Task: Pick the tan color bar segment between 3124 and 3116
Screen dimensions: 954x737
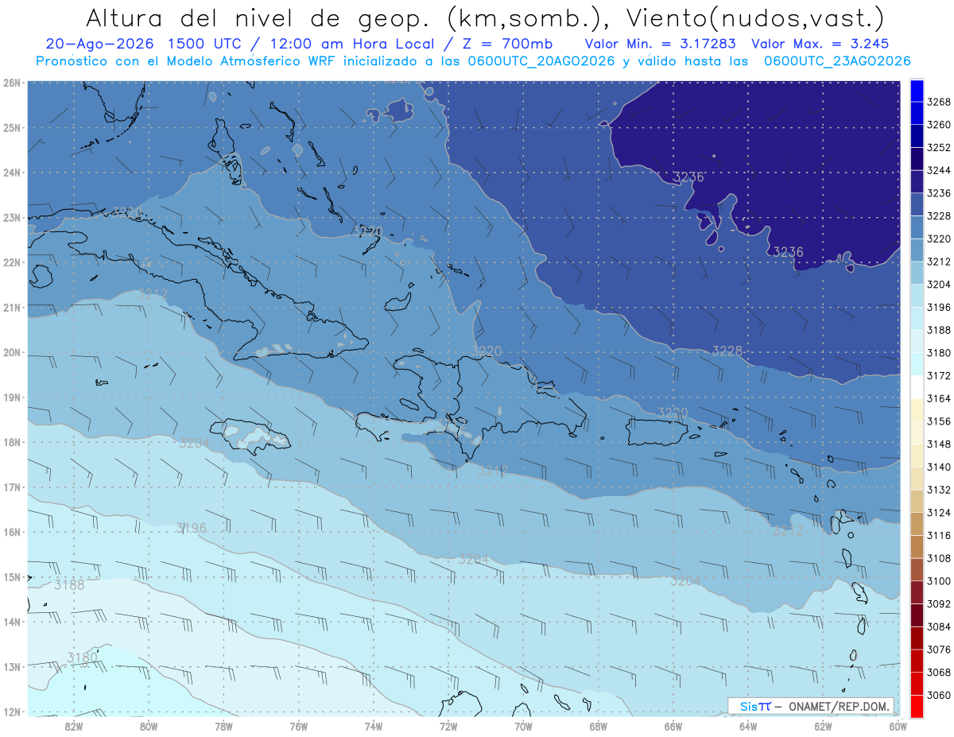Action: tap(917, 523)
